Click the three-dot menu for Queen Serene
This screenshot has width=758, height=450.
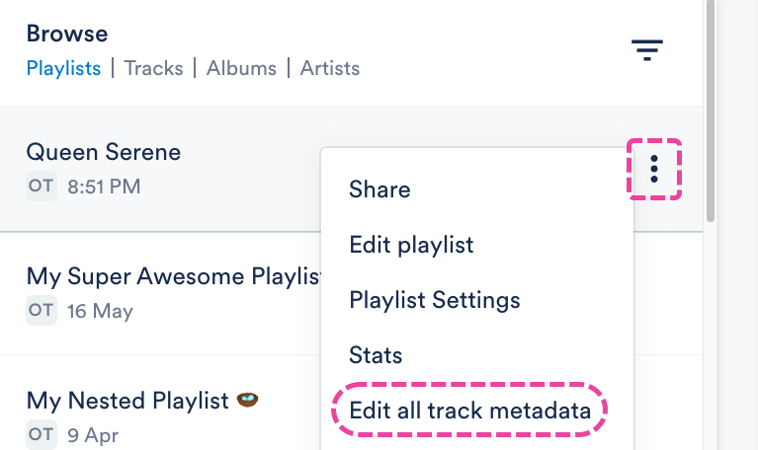[x=654, y=170]
